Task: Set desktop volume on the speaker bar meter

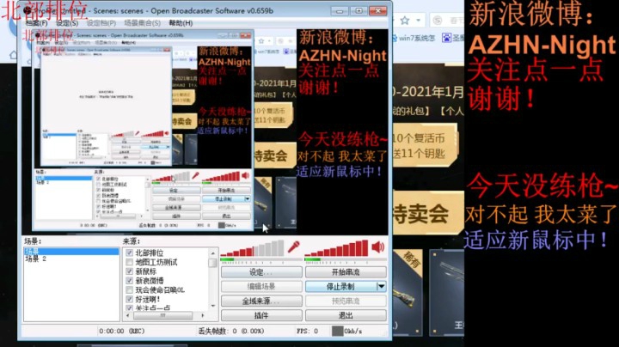Action: [x=336, y=248]
